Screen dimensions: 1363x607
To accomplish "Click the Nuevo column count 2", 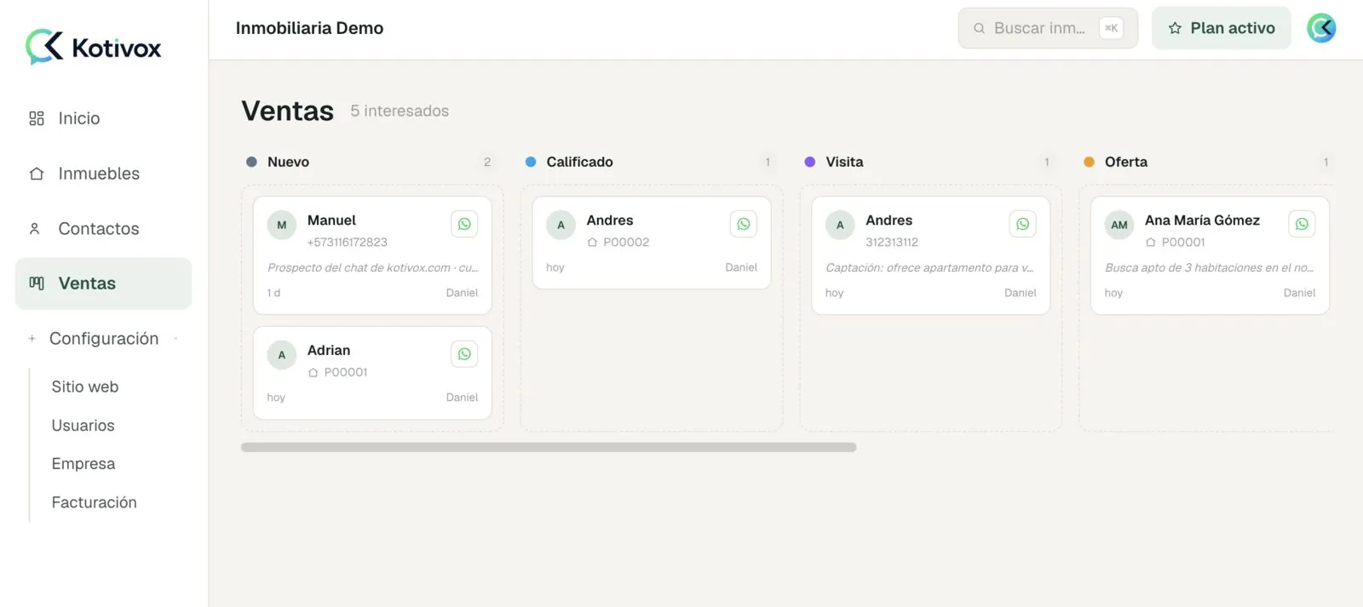I will 487,162.
